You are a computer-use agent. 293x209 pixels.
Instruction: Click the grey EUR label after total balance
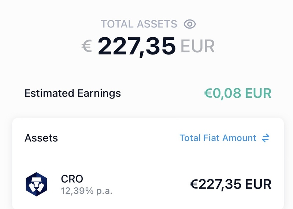tap(197, 46)
